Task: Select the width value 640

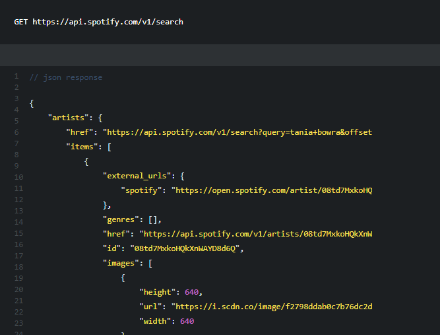Action: coord(187,321)
